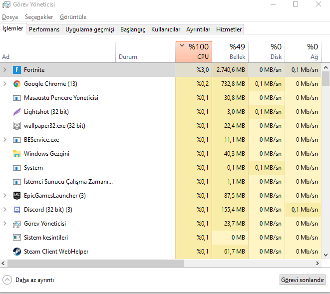Select the Windows Gezgini row text
Viewport: 330px width, 294px height.
pyautogui.click(x=46, y=154)
